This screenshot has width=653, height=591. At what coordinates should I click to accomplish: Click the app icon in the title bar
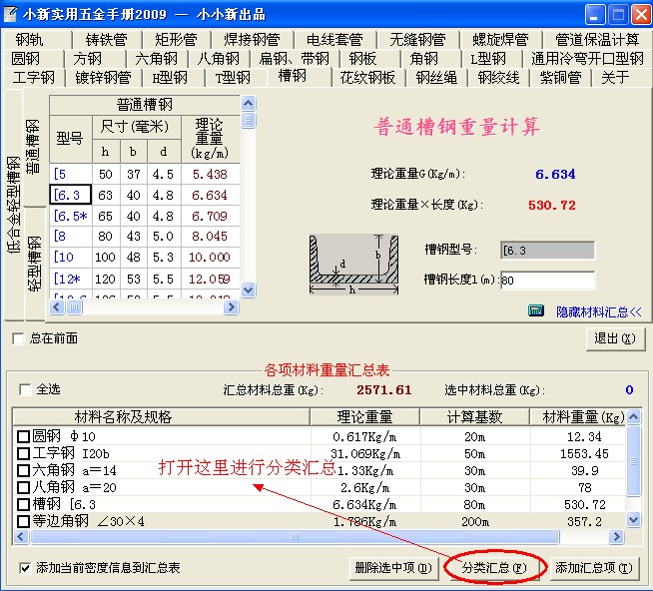point(10,14)
